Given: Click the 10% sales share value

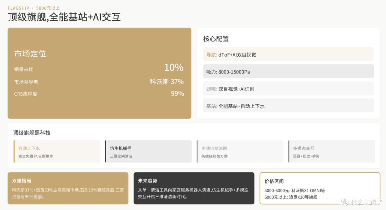Looking at the screenshot, I should (x=174, y=67).
